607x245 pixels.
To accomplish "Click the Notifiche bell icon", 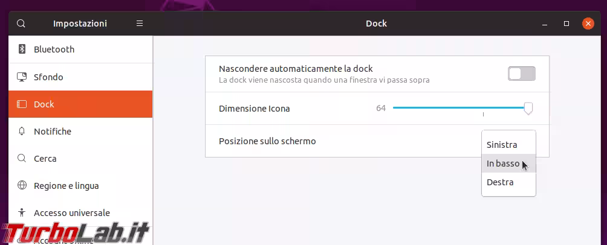I will 22,132.
